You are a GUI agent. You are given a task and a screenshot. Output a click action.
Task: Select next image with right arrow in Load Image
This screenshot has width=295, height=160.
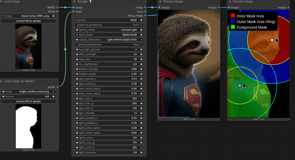(54, 16)
